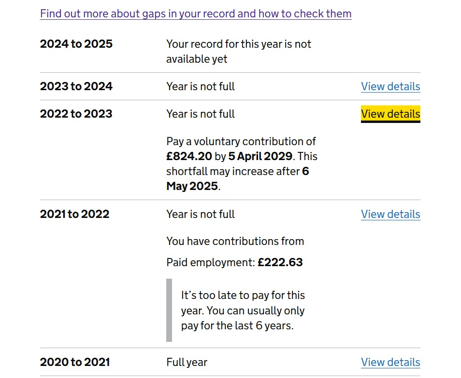Click the £824.20 voluntary contribution amount

click(189, 156)
